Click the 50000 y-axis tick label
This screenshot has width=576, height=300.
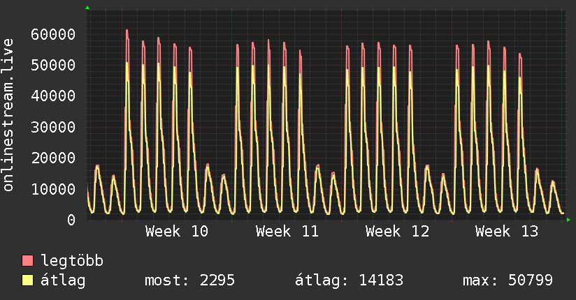click(53, 66)
